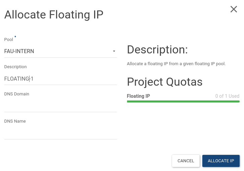Screen dimensions: 244x171
Task: Click the Description label above the input
Action: (15, 67)
